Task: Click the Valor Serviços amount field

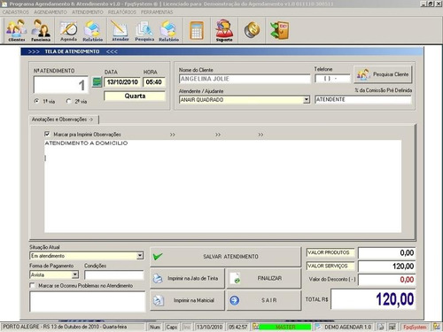Action: click(386, 266)
